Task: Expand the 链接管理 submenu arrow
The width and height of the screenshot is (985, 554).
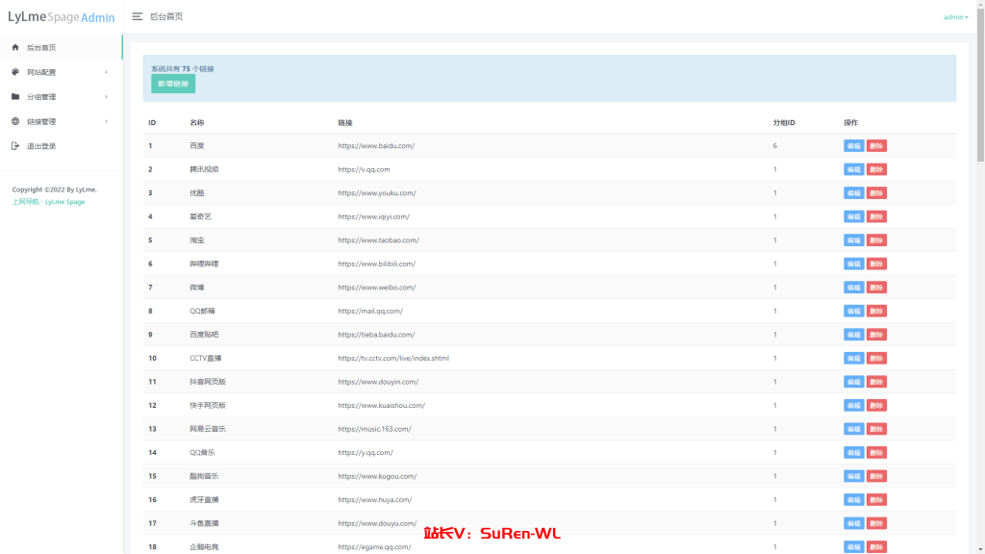Action: click(106, 121)
